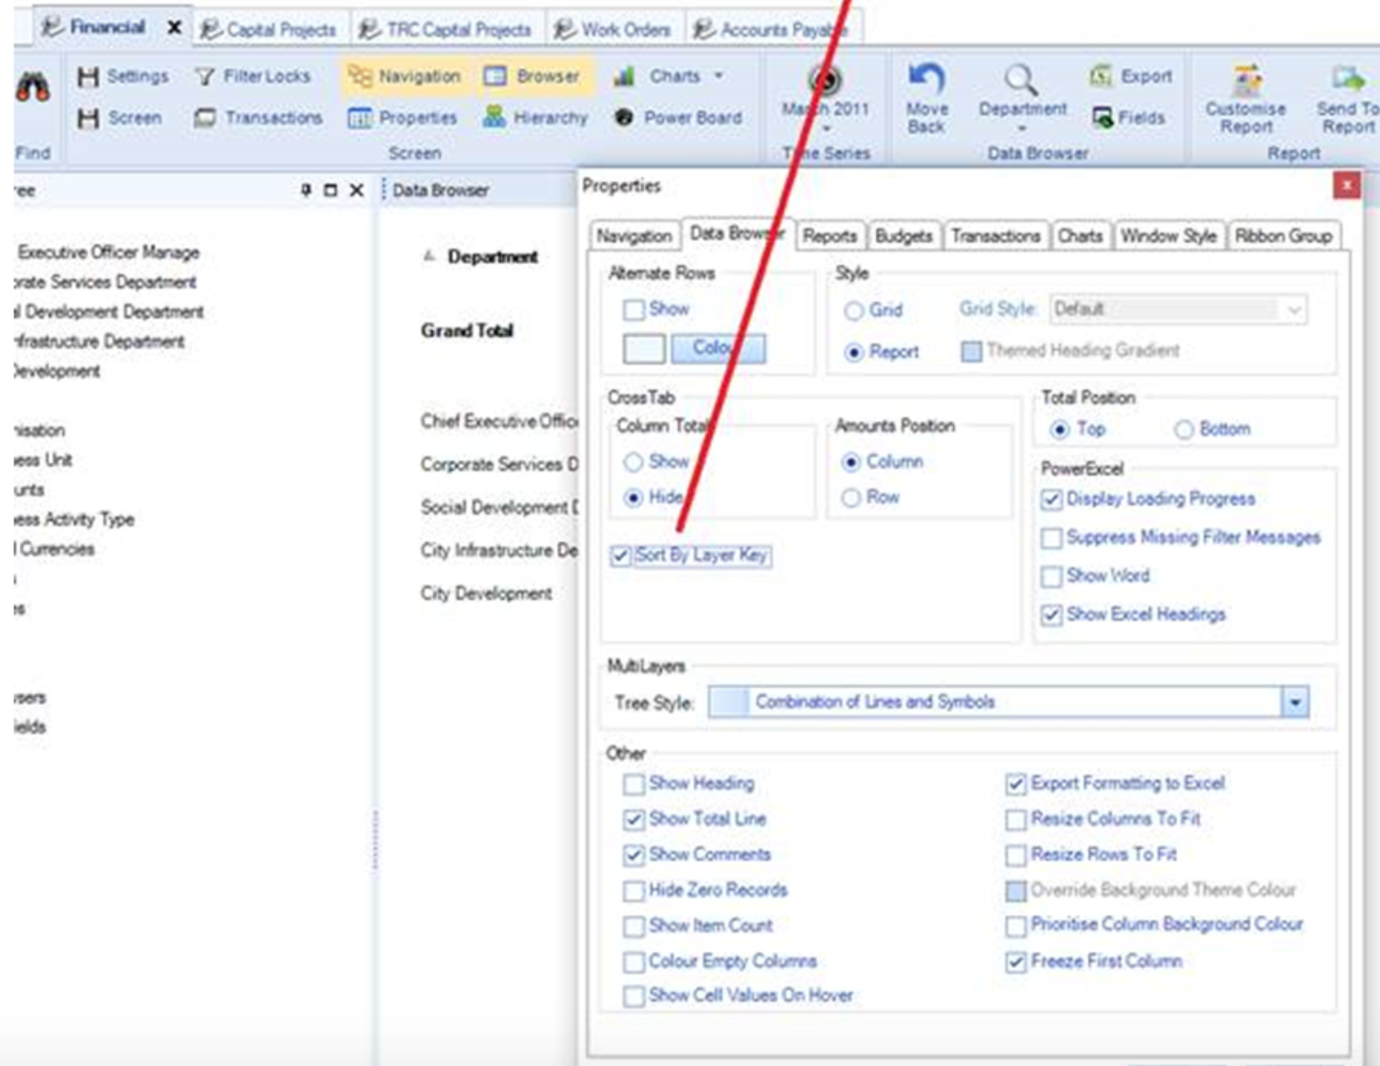
Task: Select the Bottom total position radio button
Action: point(1184,430)
